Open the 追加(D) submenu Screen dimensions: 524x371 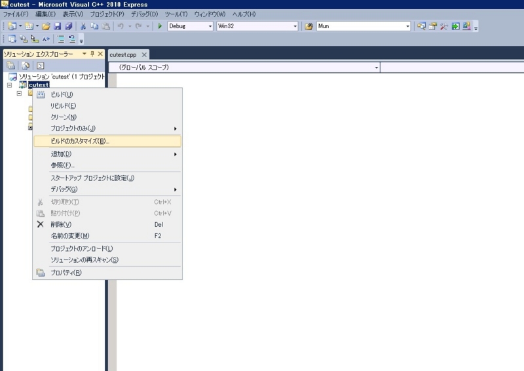point(107,154)
